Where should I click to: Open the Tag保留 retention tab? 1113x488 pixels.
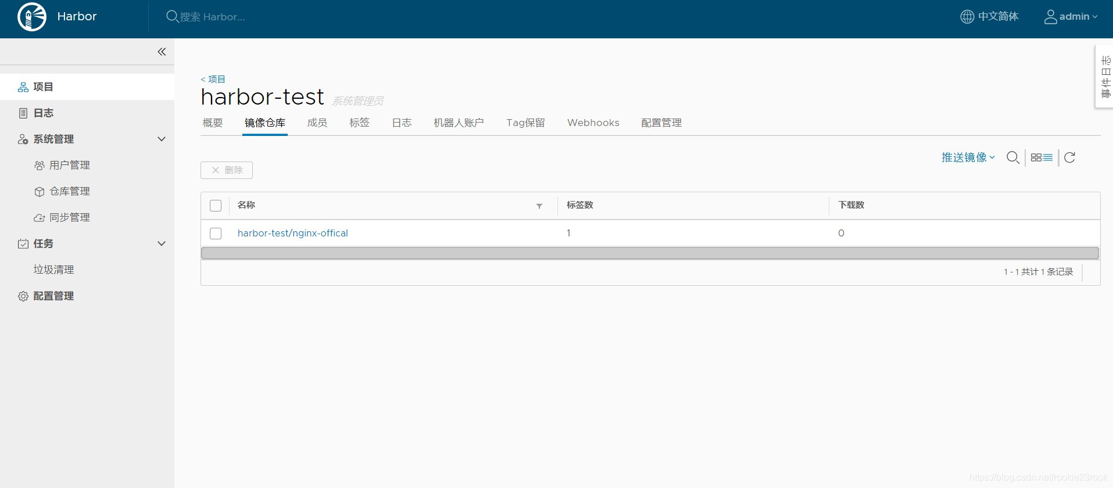coord(526,123)
